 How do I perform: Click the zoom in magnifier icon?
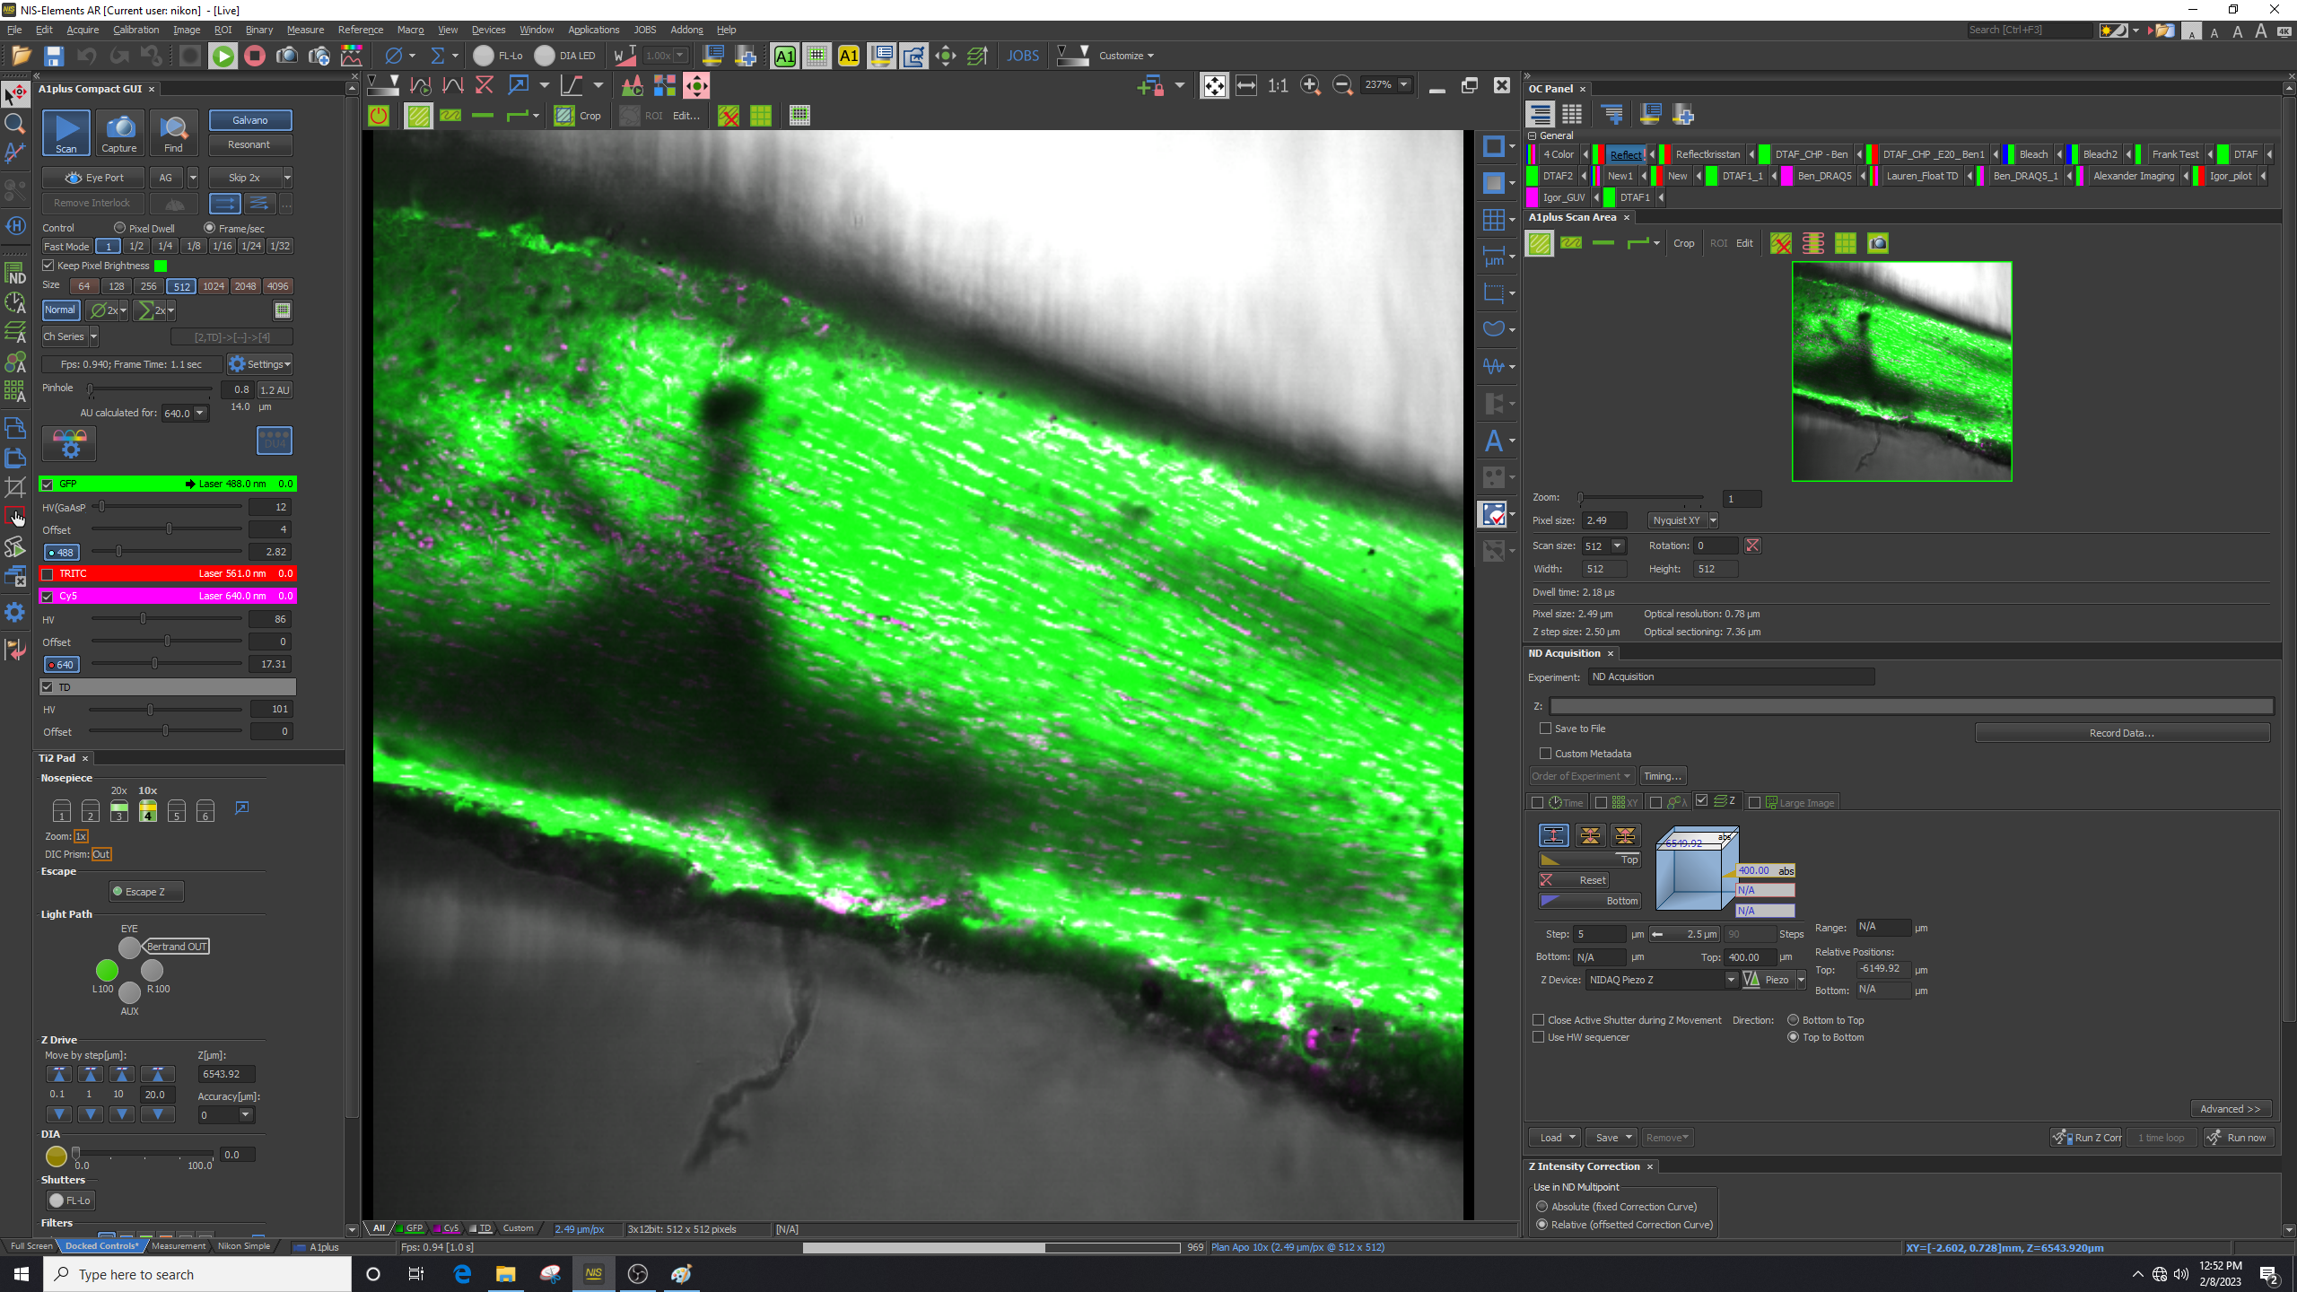click(x=1310, y=85)
